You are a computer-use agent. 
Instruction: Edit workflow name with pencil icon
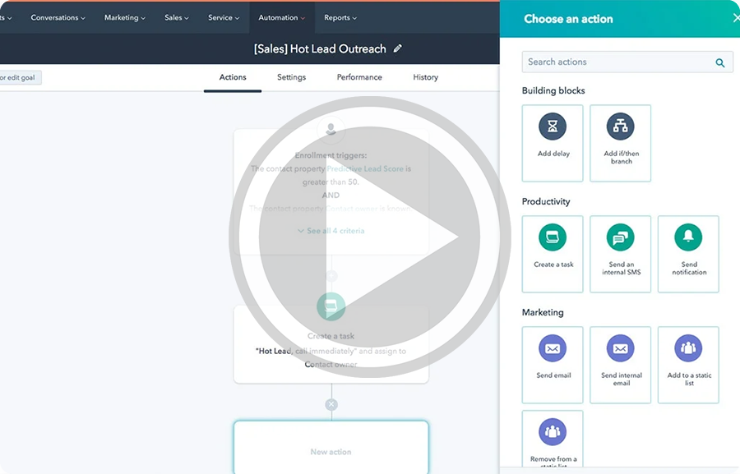[398, 48]
